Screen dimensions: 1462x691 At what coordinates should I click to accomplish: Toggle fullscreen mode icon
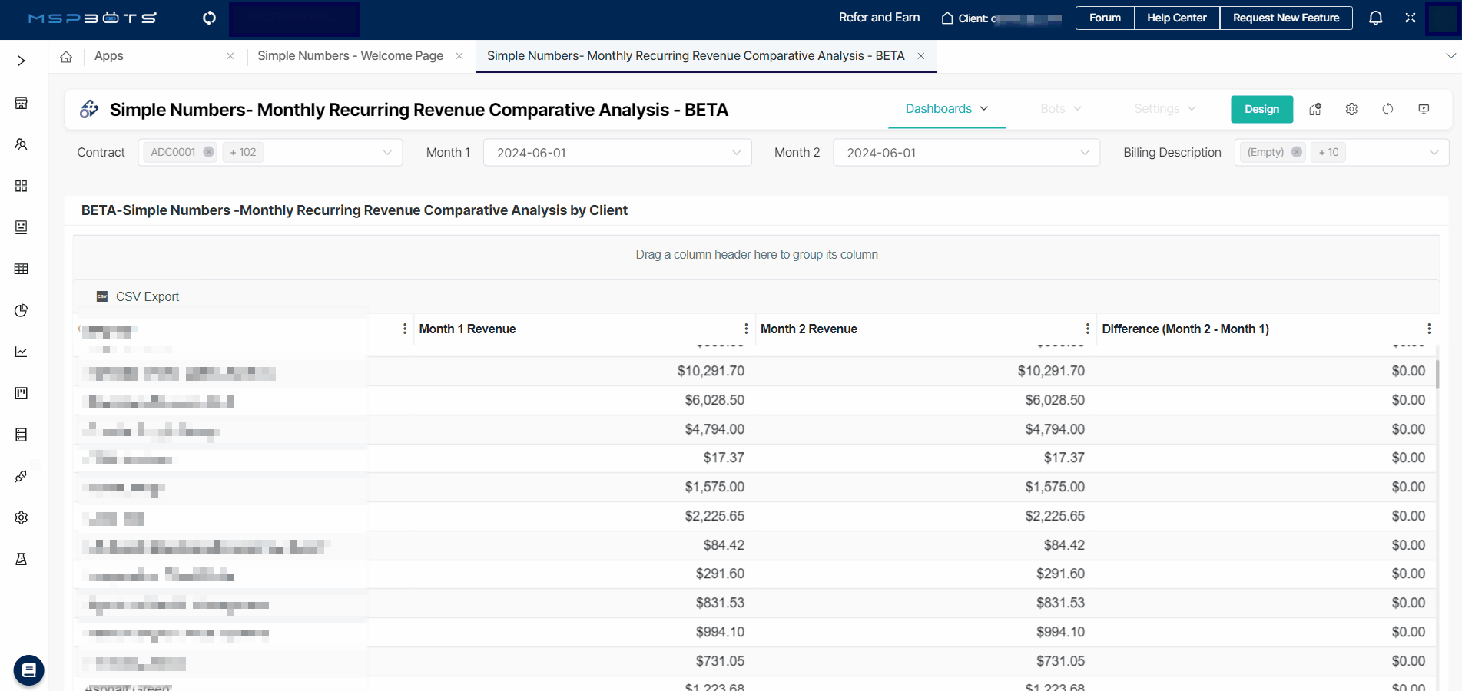(1411, 18)
